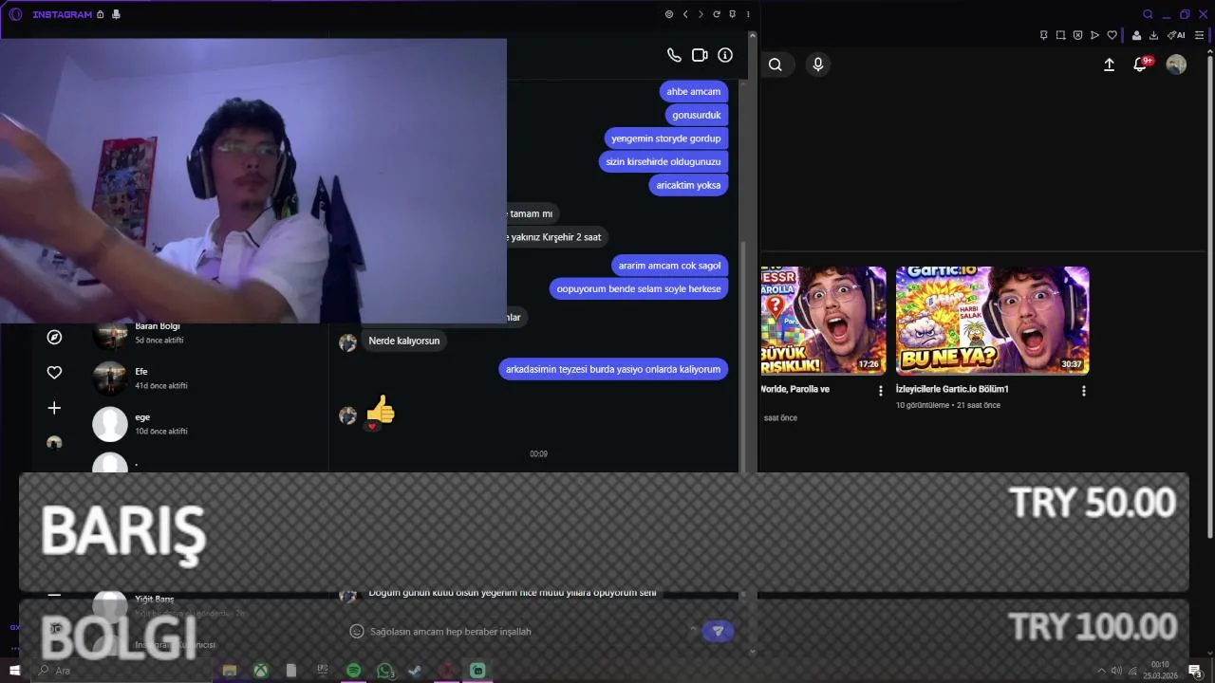1215x683 pixels.
Task: Open Spotify from the taskbar
Action: [x=353, y=671]
